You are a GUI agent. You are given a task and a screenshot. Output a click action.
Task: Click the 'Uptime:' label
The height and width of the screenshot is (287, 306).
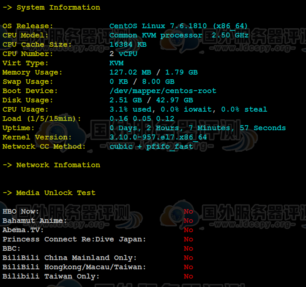tap(18, 128)
